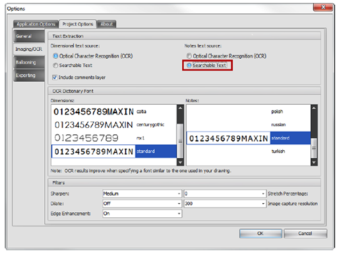Image resolution: width=339 pixels, height=253 pixels.
Task: Open the Image capture resolution dropdown
Action: pyautogui.click(x=225, y=204)
